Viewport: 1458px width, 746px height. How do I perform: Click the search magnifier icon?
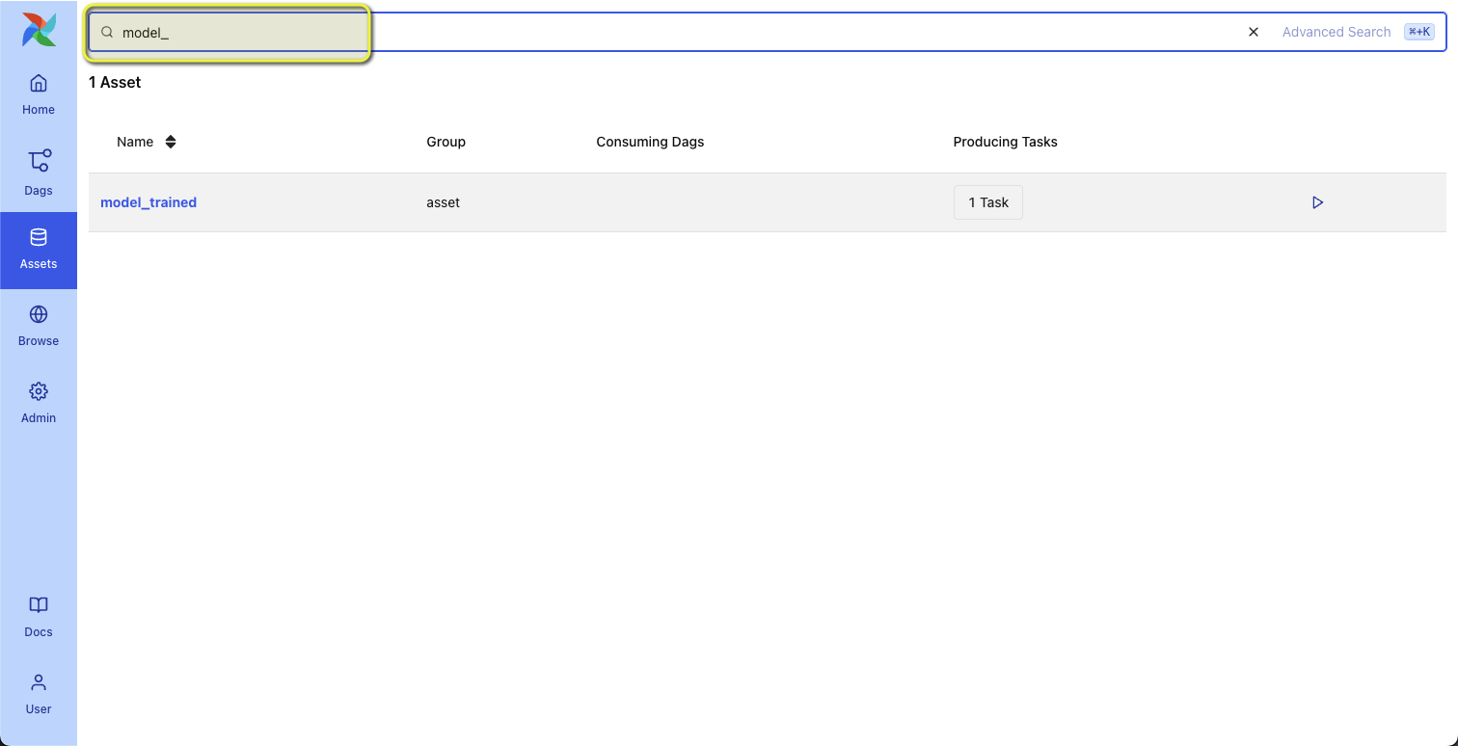point(107,32)
